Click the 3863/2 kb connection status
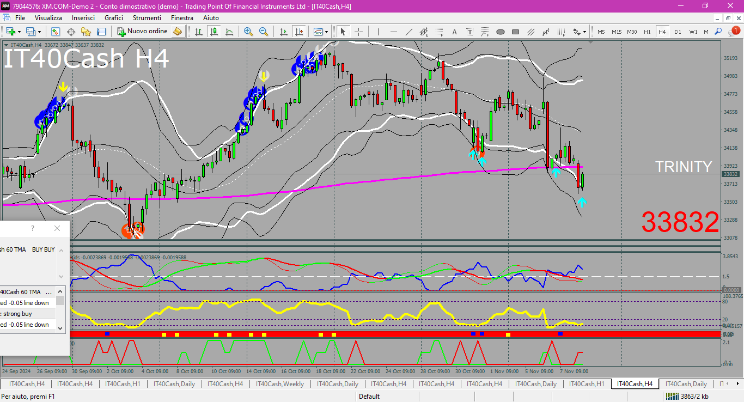 687,397
